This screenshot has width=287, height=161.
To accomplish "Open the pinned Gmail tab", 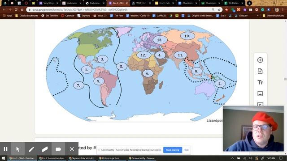I will click(12, 3).
